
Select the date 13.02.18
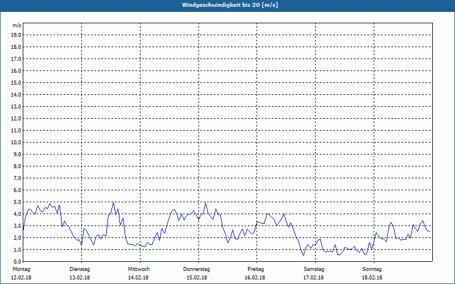coord(80,278)
